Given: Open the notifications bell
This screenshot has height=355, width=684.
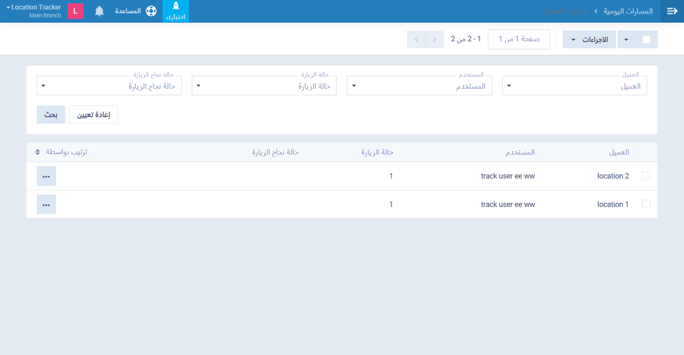Looking at the screenshot, I should 100,11.
